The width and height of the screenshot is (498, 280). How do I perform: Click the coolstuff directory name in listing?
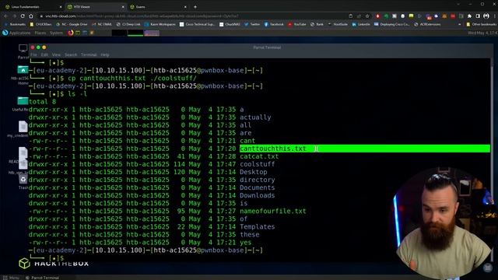pyautogui.click(x=258, y=164)
